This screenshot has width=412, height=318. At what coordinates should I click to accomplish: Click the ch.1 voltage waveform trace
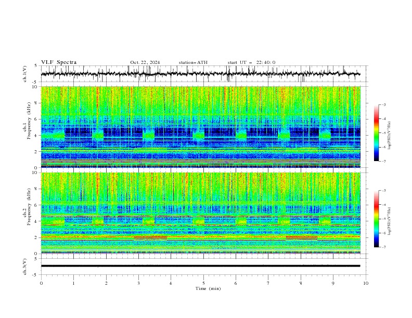point(200,74)
